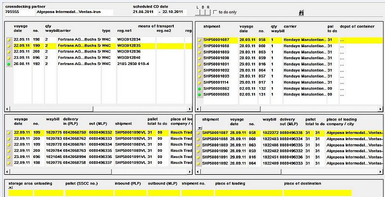Image resolution: width=385 pixels, height=197 pixels.
Task: Click status dot of voyage WGG012834 row
Action: [x=9, y=39]
